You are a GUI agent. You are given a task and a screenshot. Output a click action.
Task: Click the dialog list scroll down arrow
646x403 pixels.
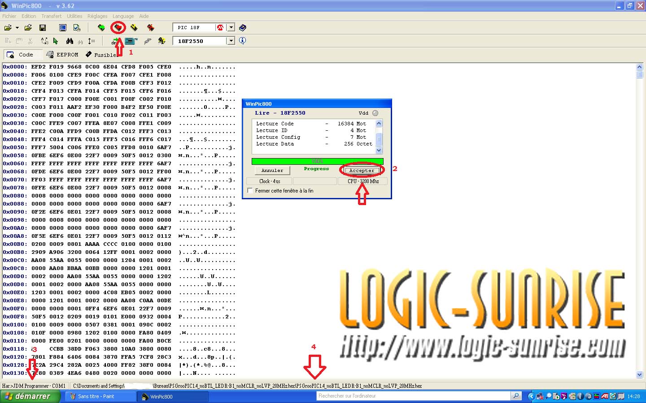[379, 150]
